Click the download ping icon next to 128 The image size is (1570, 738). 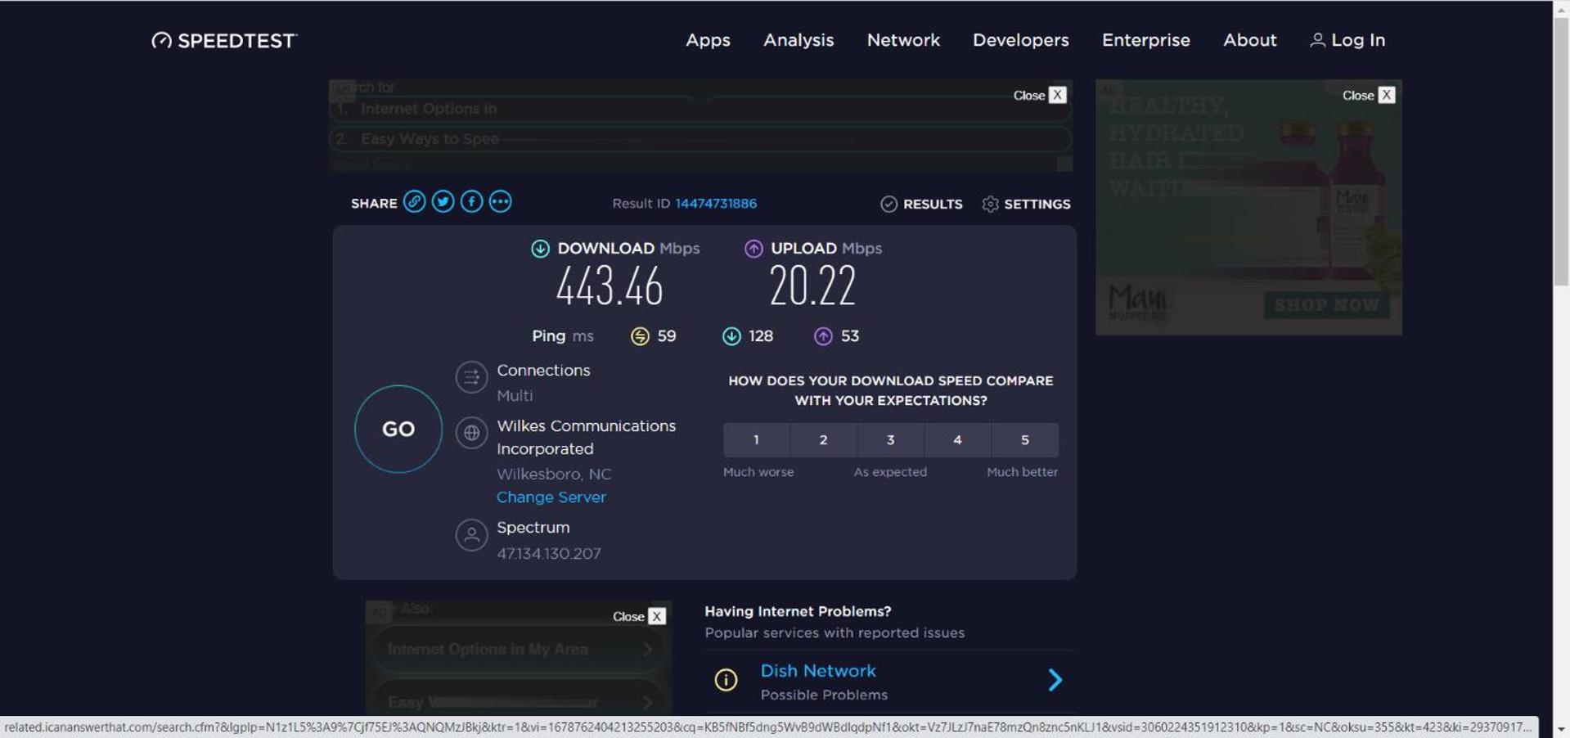pyautogui.click(x=731, y=336)
